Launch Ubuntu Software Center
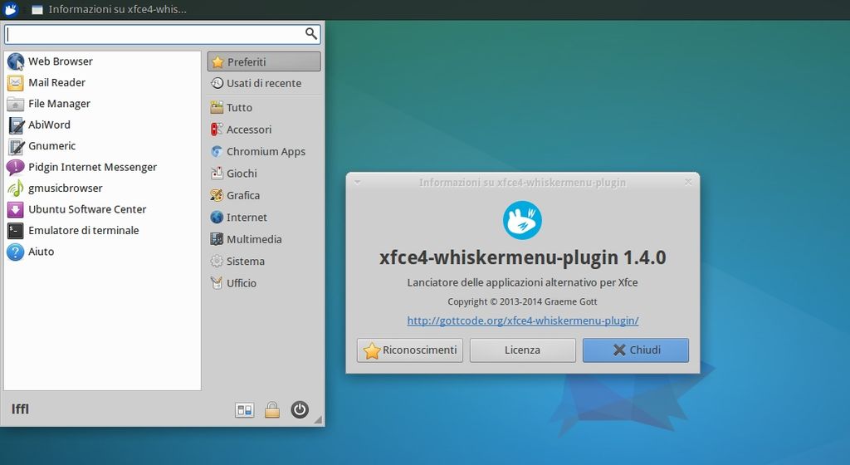This screenshot has height=465, width=850. click(102, 209)
